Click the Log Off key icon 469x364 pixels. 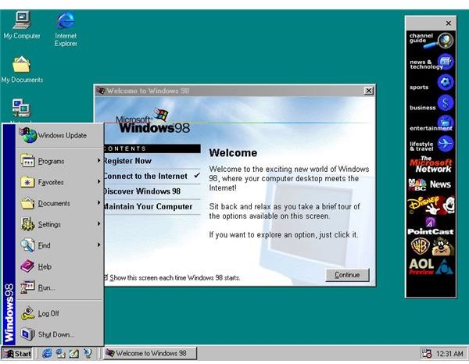click(x=27, y=313)
